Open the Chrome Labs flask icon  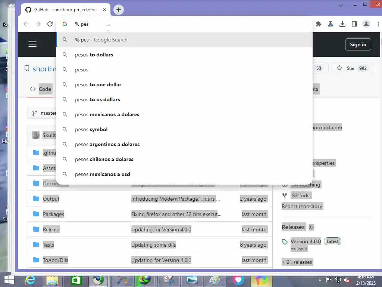(331, 24)
